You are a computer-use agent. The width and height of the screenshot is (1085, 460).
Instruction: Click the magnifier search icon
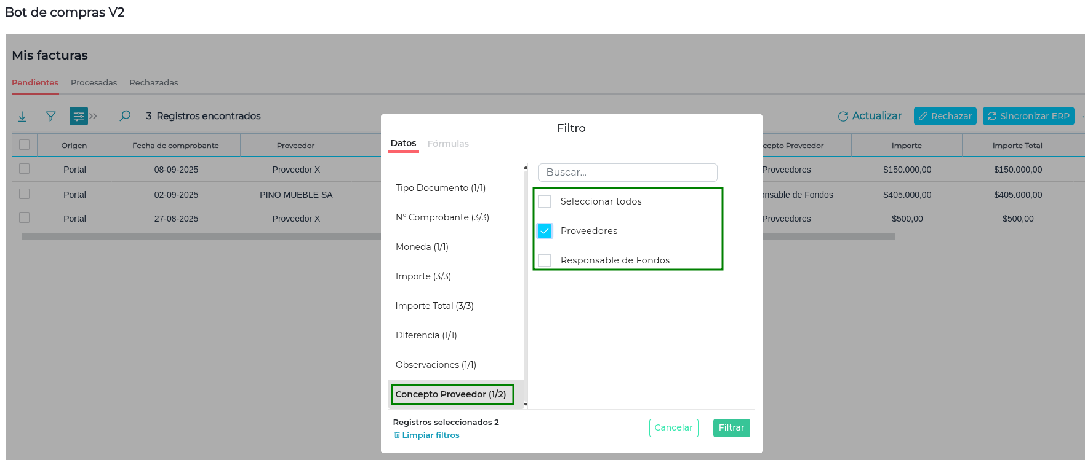click(125, 115)
